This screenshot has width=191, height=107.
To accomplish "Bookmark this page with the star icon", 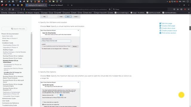I will pyautogui.click(x=110, y=9).
